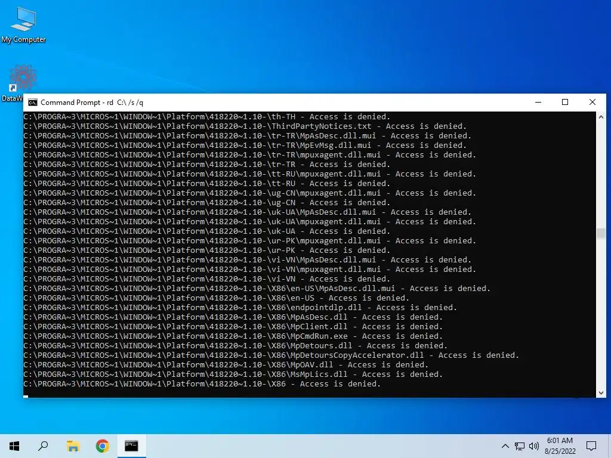Screen dimensions: 611x458
Task: Launch Google Chrome from taskbar
Action: [x=102, y=446]
